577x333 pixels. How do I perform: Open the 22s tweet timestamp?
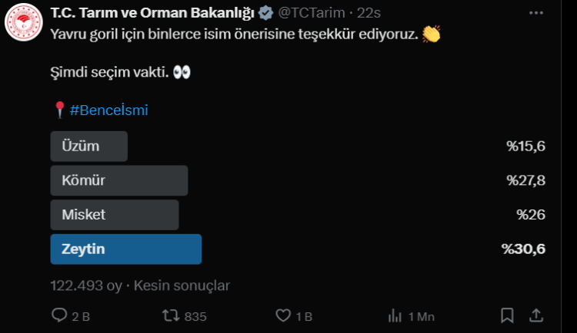tap(369, 13)
